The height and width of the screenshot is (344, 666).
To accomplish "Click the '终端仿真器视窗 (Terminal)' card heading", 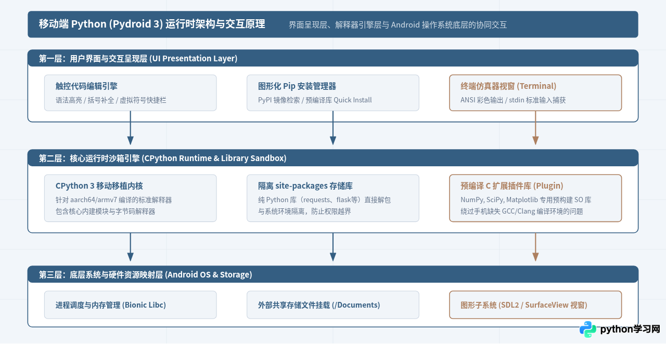I will click(x=508, y=86).
